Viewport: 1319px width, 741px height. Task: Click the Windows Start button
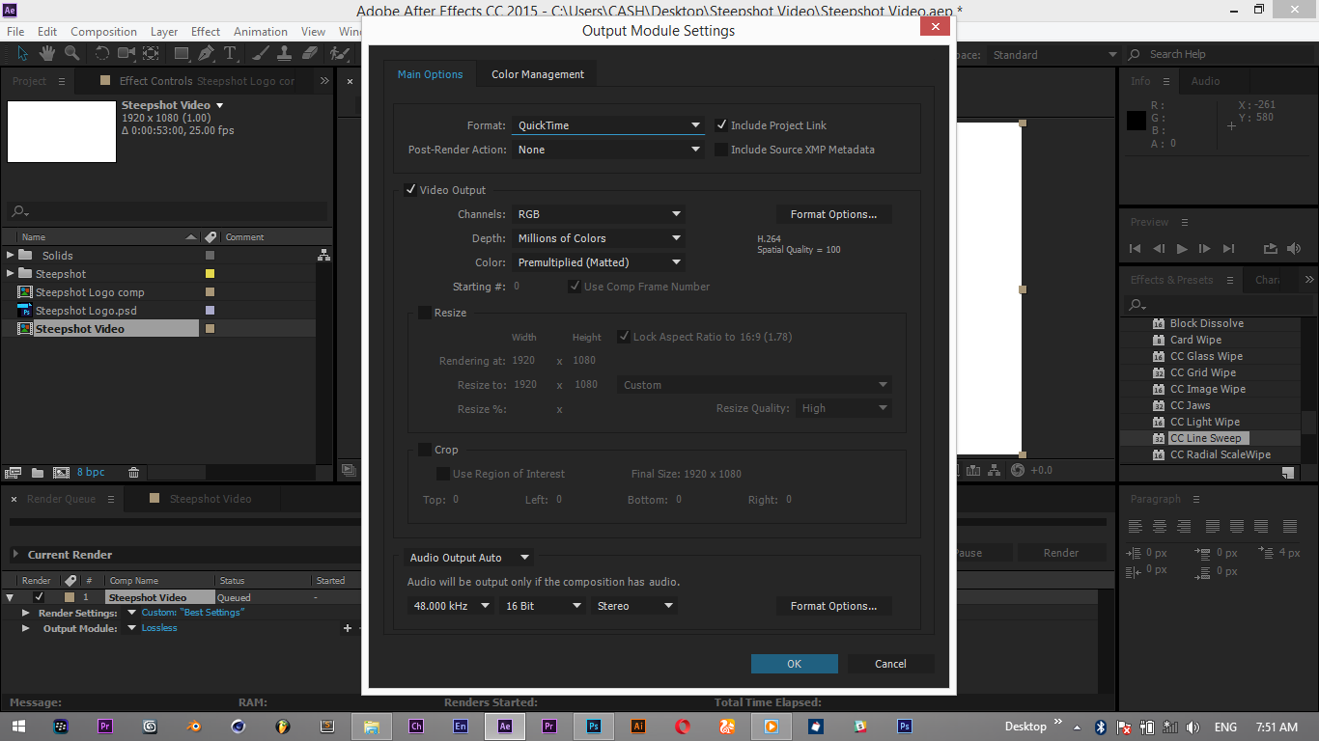tap(19, 727)
